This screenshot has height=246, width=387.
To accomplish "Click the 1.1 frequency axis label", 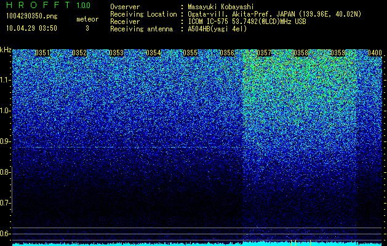I will 5,80.
